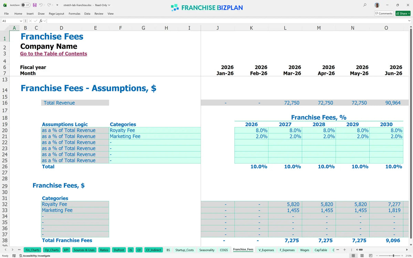413x258 pixels.
Task: Open the Fin_Charts sheet tab
Action: [32, 250]
